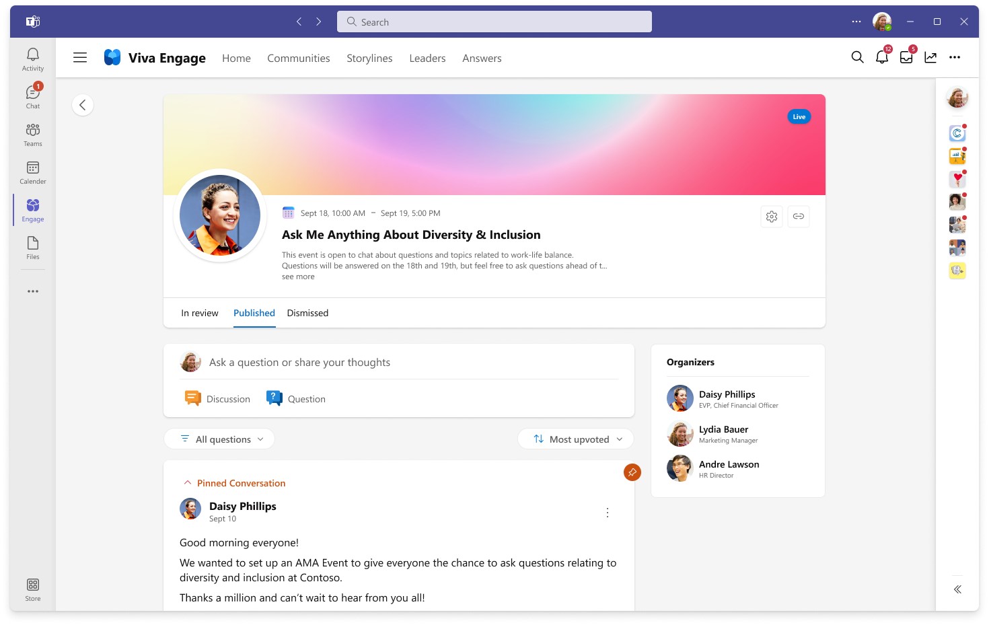Open the Communities menu in Viva Engage
Viewport: 989px width, 625px height.
coord(298,58)
